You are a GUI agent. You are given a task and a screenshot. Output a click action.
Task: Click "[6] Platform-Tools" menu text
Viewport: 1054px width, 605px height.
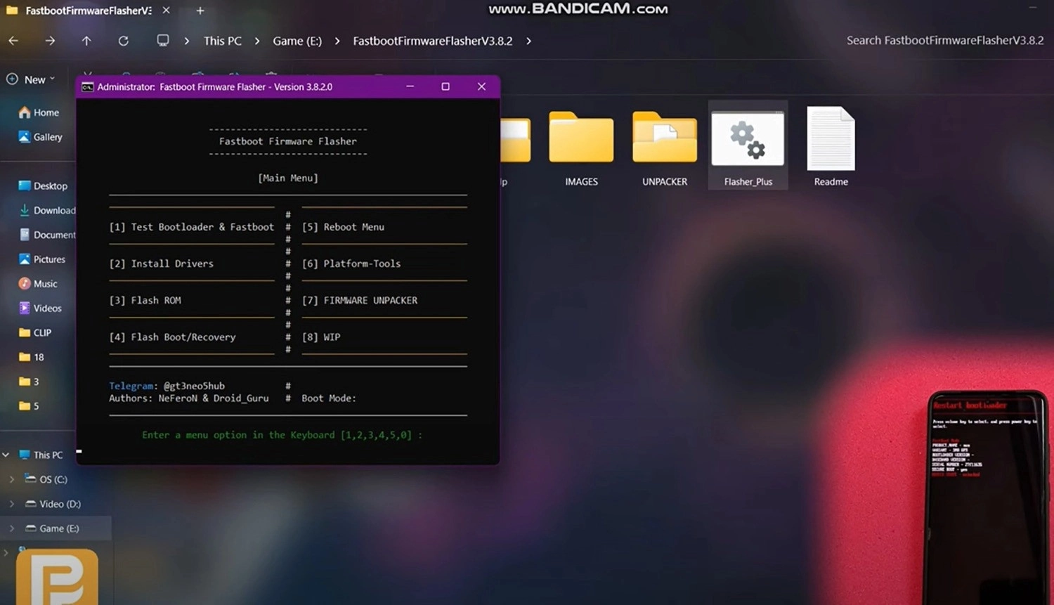pyautogui.click(x=351, y=264)
